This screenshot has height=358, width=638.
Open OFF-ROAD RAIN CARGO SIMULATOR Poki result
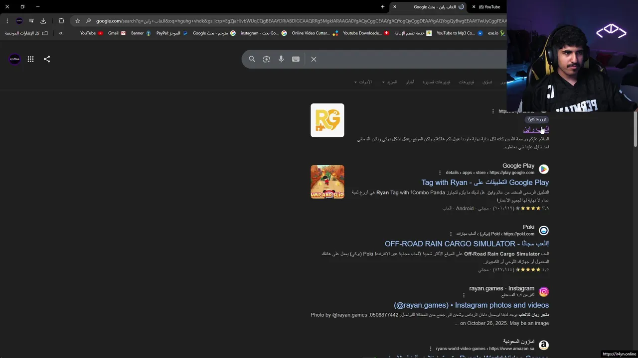(467, 244)
